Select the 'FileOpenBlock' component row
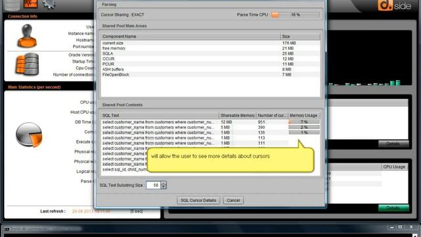The image size is (421, 237). [210, 74]
